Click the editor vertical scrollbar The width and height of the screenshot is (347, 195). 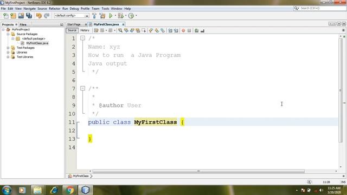click(x=340, y=90)
